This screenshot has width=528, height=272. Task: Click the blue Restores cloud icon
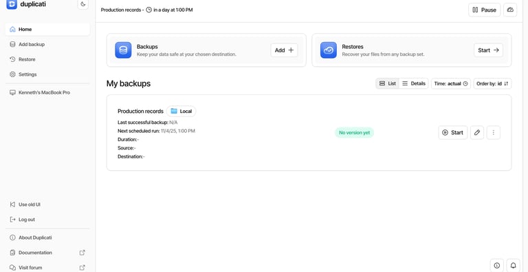(329, 50)
